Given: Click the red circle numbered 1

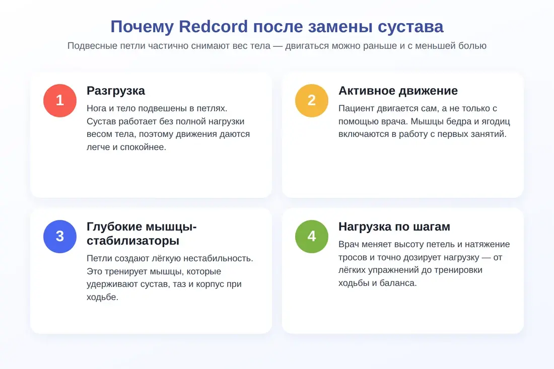Looking at the screenshot, I should click(x=60, y=101).
